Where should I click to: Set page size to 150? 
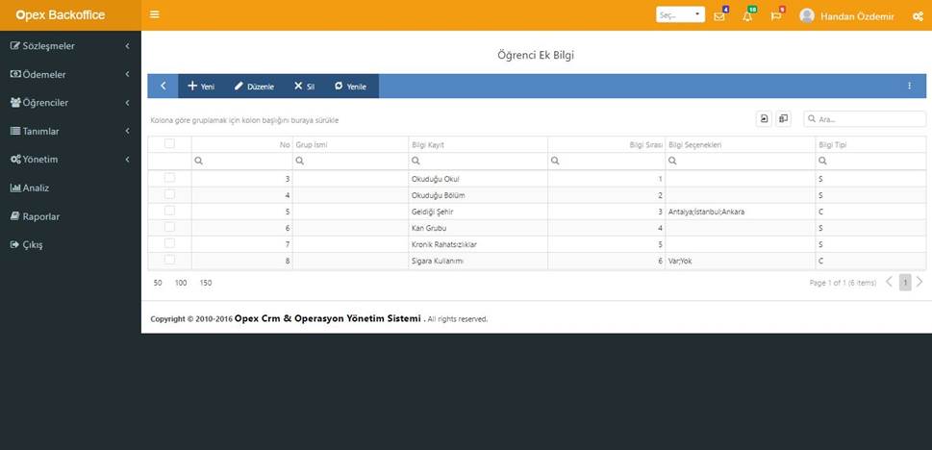(x=206, y=283)
